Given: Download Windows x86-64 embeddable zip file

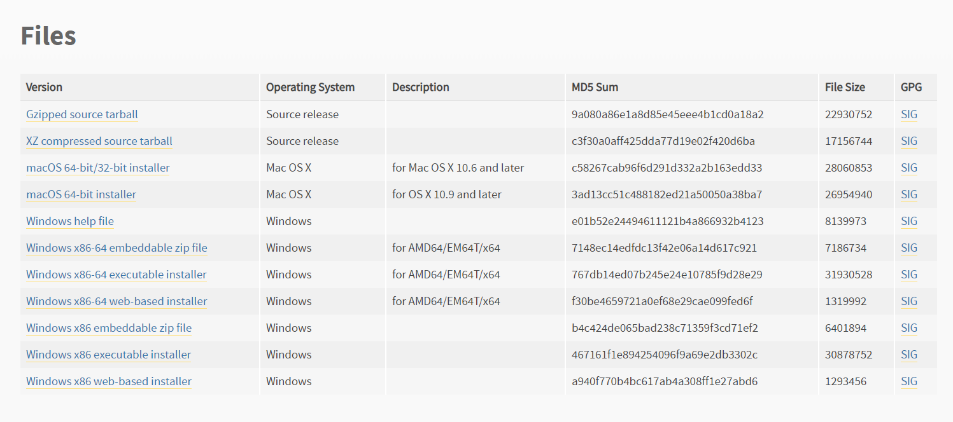Looking at the screenshot, I should click(x=116, y=248).
